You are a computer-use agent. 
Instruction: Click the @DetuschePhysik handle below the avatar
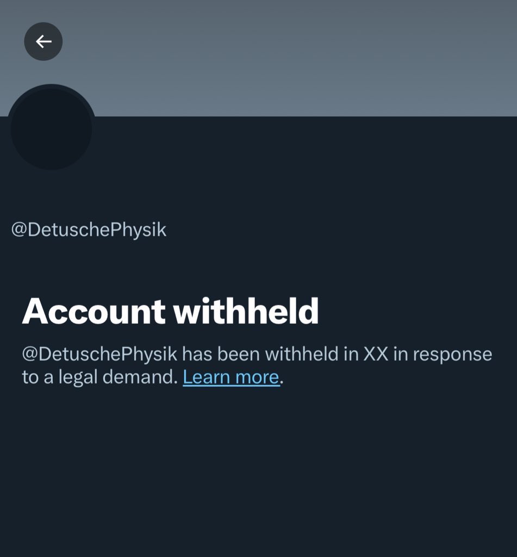click(x=89, y=230)
